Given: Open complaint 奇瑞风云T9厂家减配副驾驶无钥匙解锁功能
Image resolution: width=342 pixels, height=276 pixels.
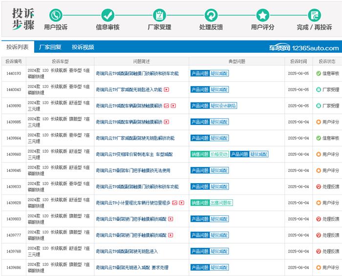Looking at the screenshot, I should (x=135, y=138).
